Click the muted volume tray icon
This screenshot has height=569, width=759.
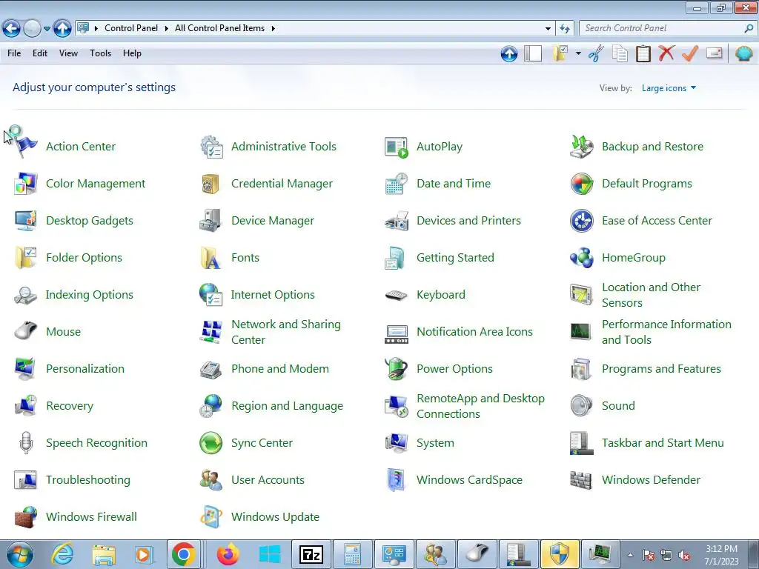pyautogui.click(x=684, y=556)
